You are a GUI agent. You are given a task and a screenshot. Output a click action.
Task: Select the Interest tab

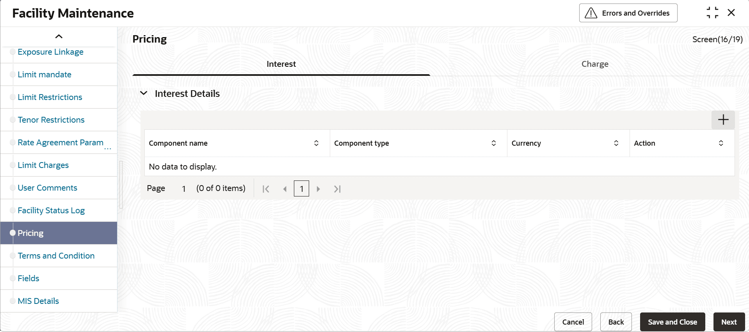point(281,64)
